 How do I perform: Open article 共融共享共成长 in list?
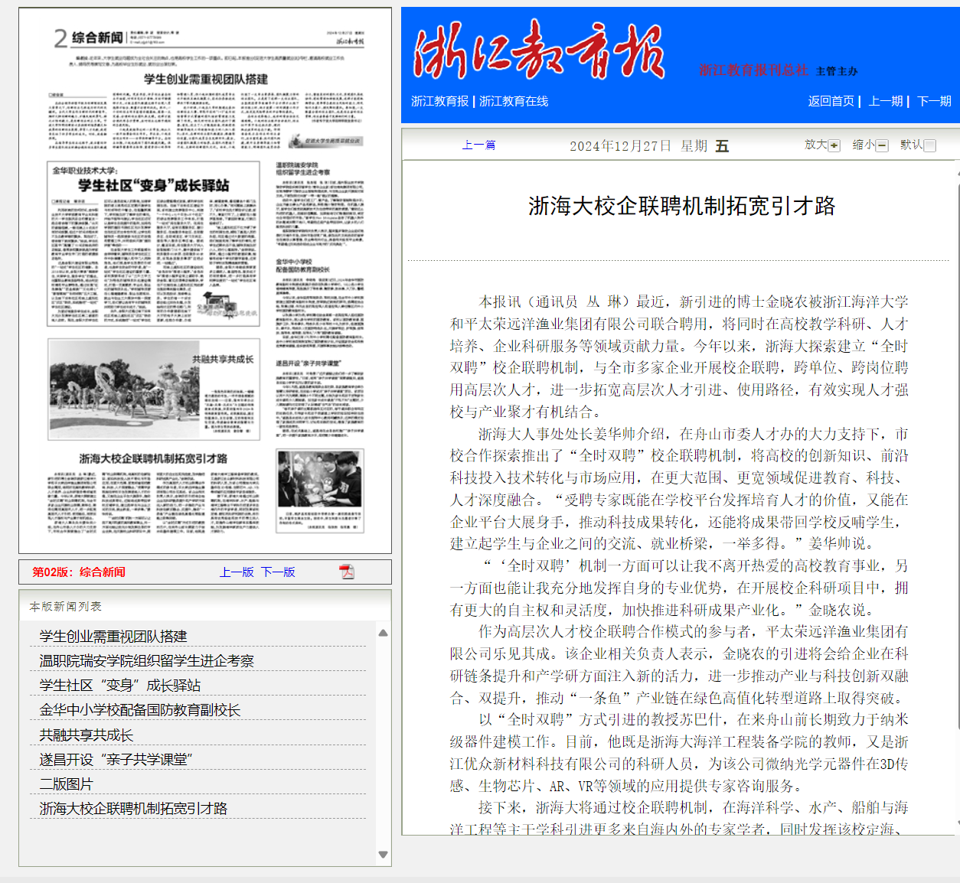[x=87, y=735]
